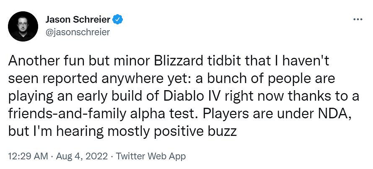The height and width of the screenshot is (169, 373).
Task: Open the more options three-dot menu
Action: (x=357, y=19)
